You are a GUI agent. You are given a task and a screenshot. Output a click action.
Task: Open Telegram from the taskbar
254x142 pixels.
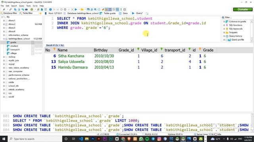tap(153, 139)
